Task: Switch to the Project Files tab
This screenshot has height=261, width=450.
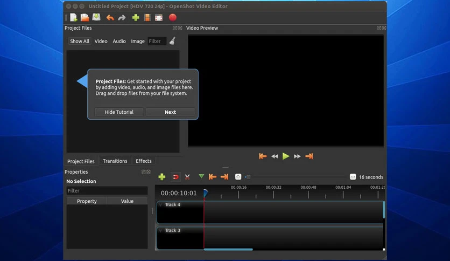Action: (x=81, y=161)
